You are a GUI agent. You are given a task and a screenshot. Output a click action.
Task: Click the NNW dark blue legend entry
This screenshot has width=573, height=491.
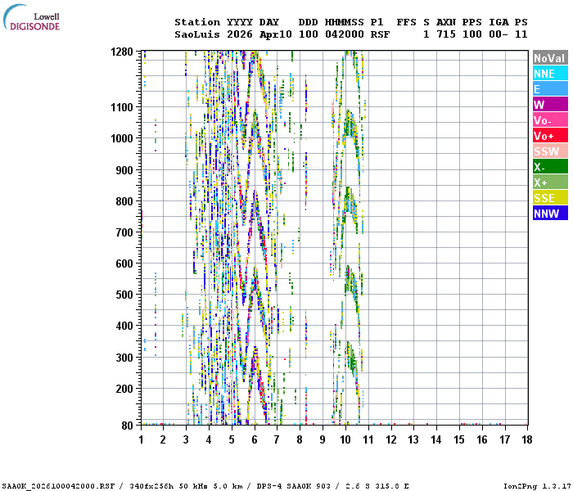point(549,214)
